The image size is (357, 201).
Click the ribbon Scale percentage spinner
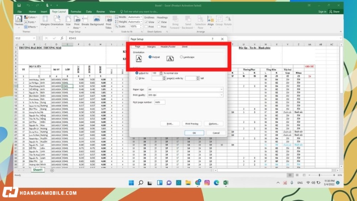pyautogui.click(x=141, y=26)
